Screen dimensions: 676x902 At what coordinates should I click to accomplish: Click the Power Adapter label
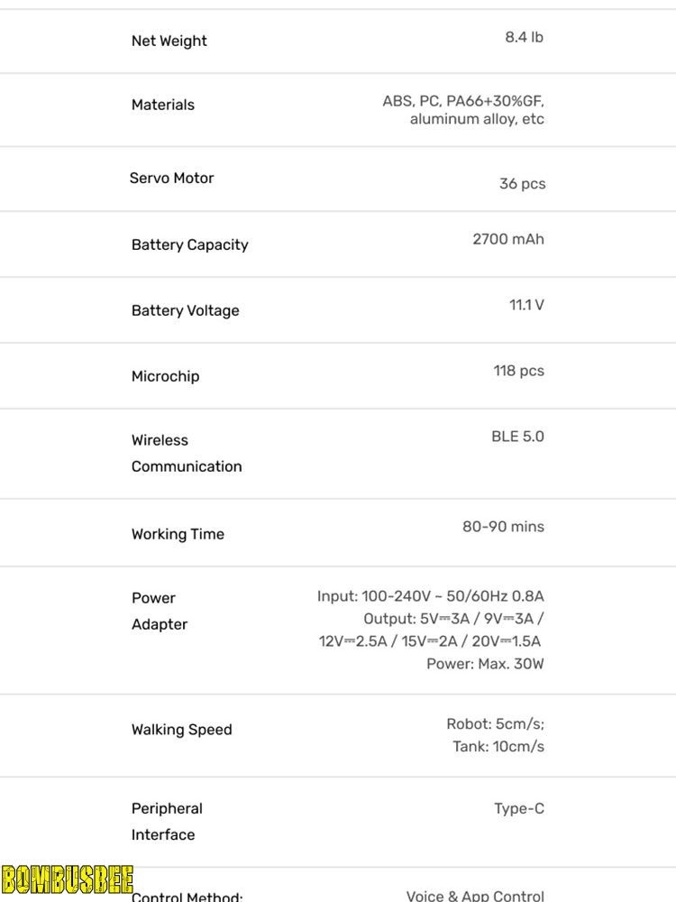(159, 611)
